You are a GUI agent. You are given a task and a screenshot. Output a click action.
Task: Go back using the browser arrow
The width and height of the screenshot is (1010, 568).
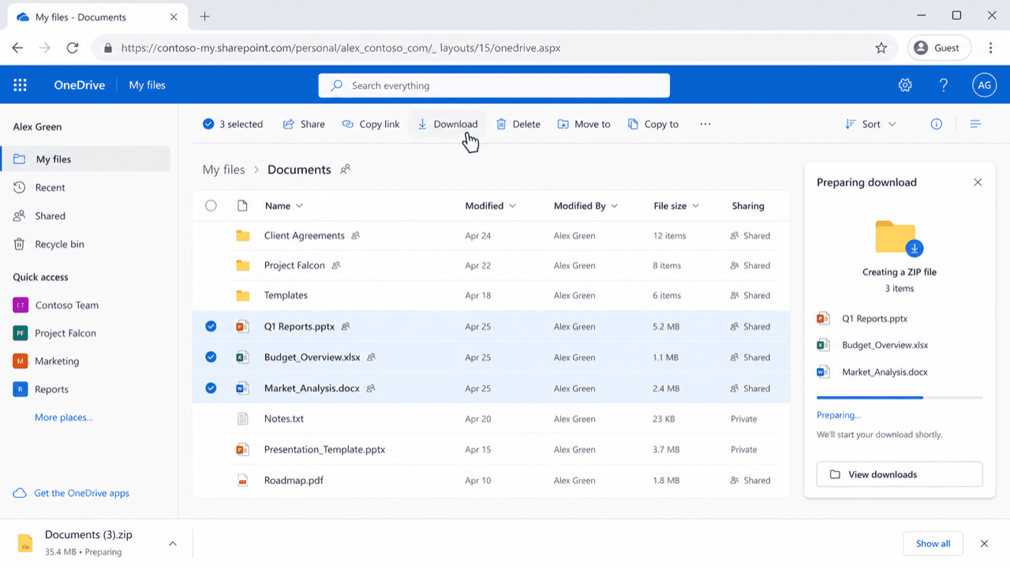[18, 48]
